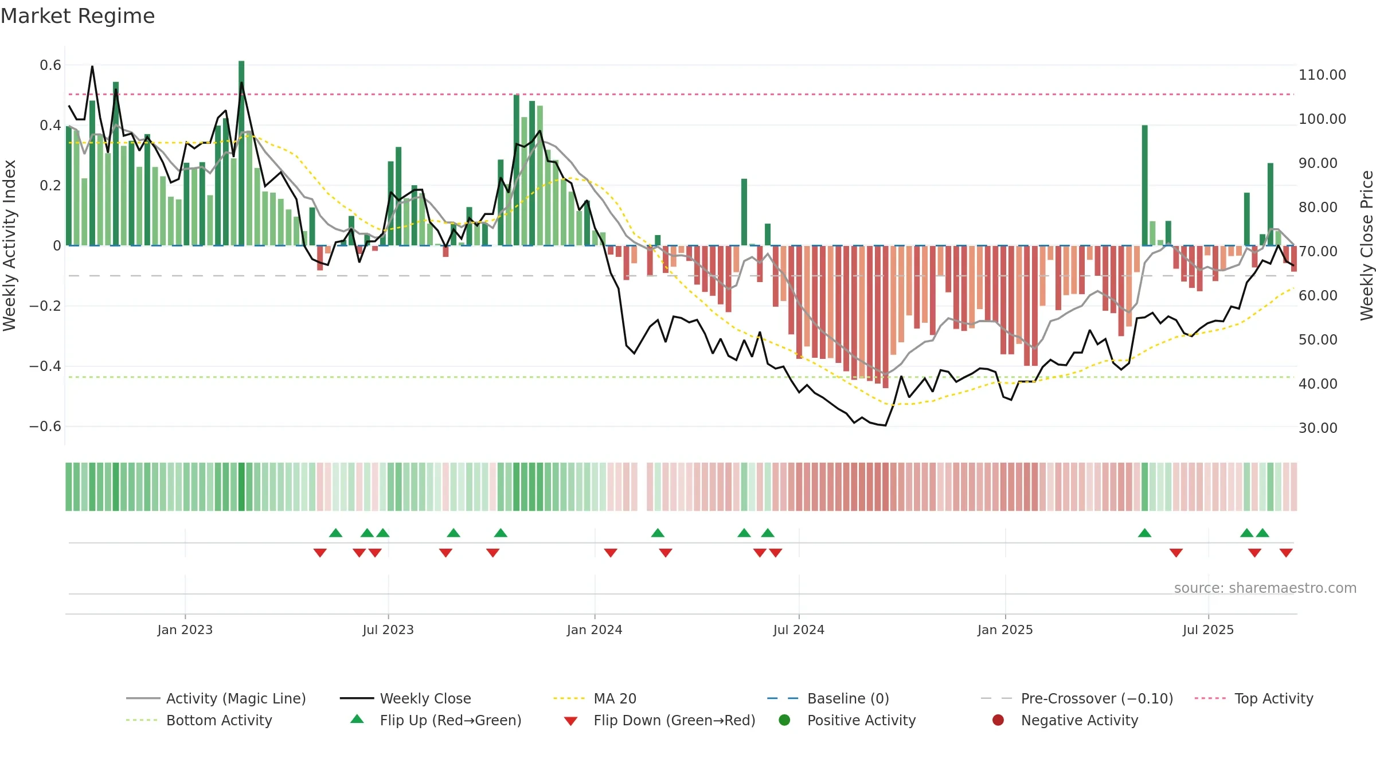Toggle the Flip Down (Green→Red) legend entry
This screenshot has width=1376, height=774.
tap(659, 720)
